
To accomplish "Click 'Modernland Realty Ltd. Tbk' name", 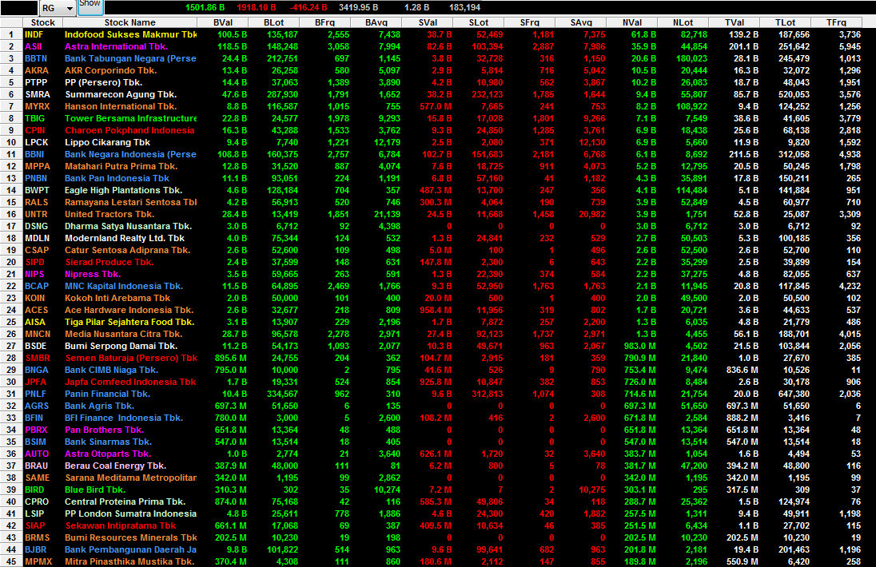I will [x=125, y=238].
